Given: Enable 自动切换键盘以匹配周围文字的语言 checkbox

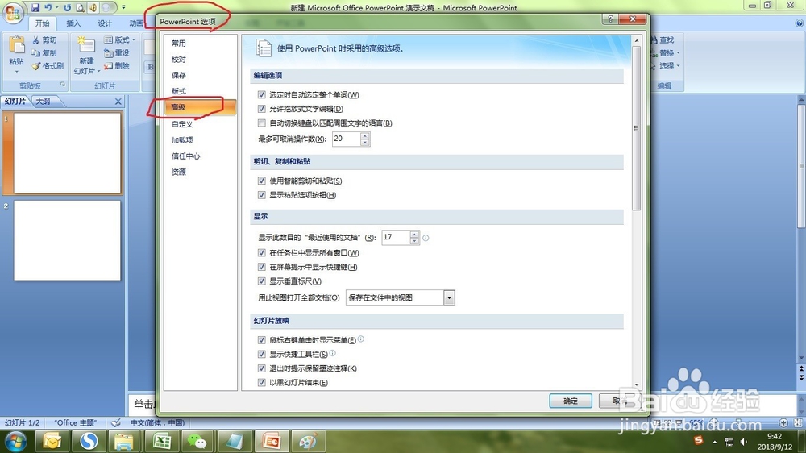Looking at the screenshot, I should click(x=262, y=123).
